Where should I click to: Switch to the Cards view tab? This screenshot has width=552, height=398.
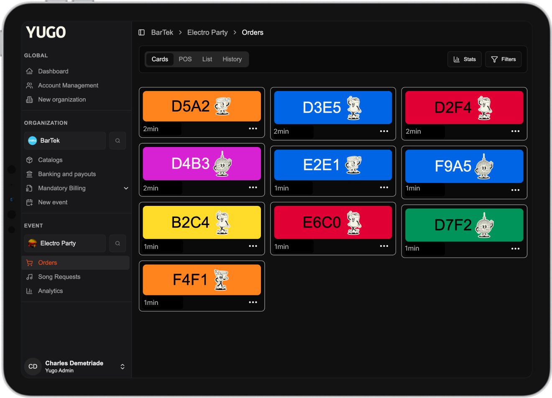160,59
